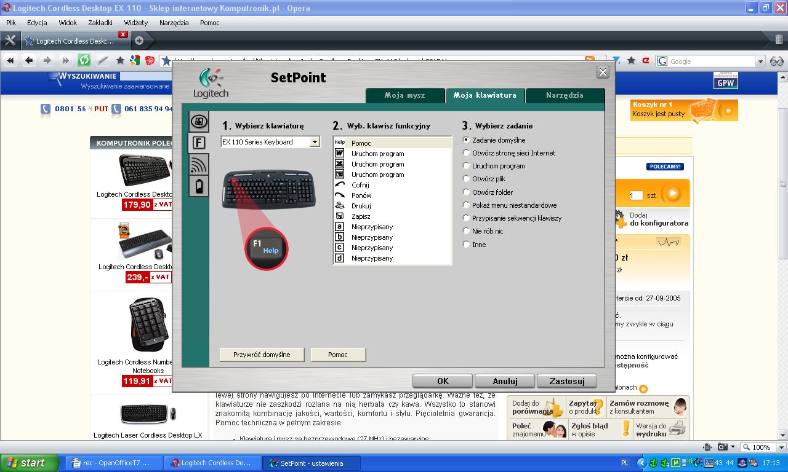The width and height of the screenshot is (788, 472).
Task: Click the binoculars icon beside Google search
Action: (x=777, y=61)
